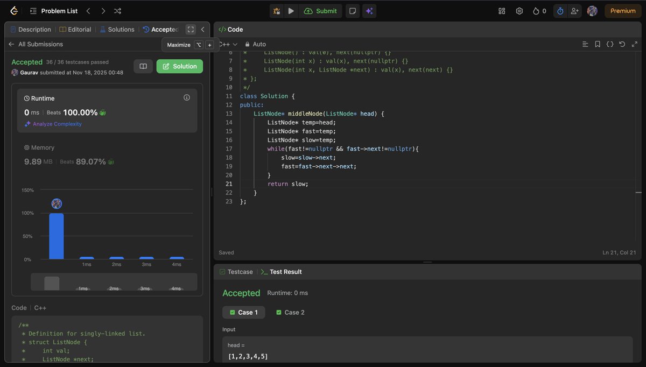Click the '36 / 36 testcases passed' text
Screen dimensions: 646x367
pyautogui.click(x=77, y=62)
